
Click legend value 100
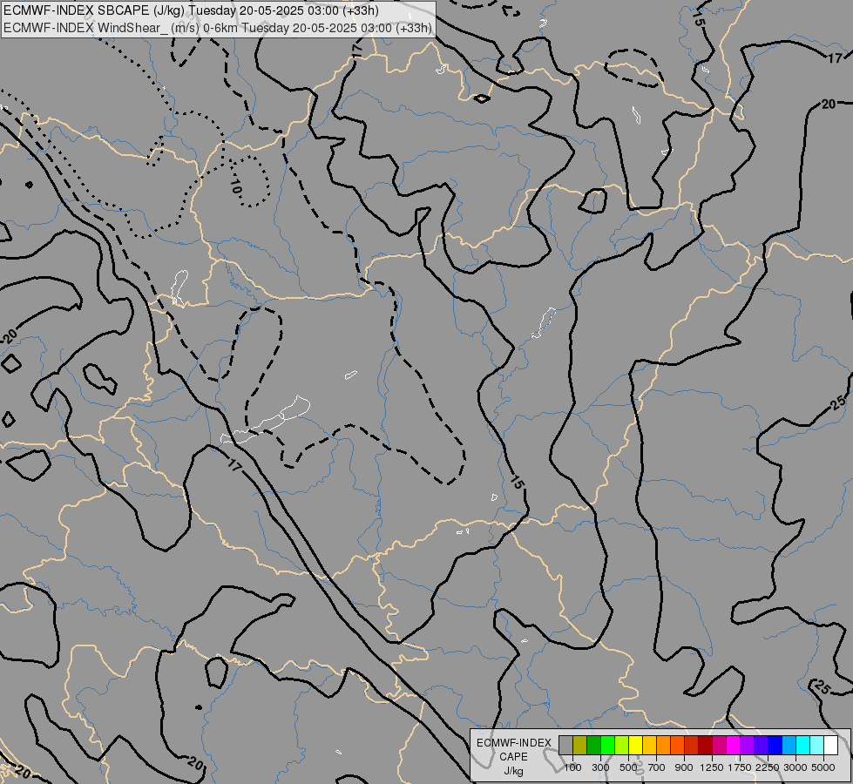tap(572, 767)
